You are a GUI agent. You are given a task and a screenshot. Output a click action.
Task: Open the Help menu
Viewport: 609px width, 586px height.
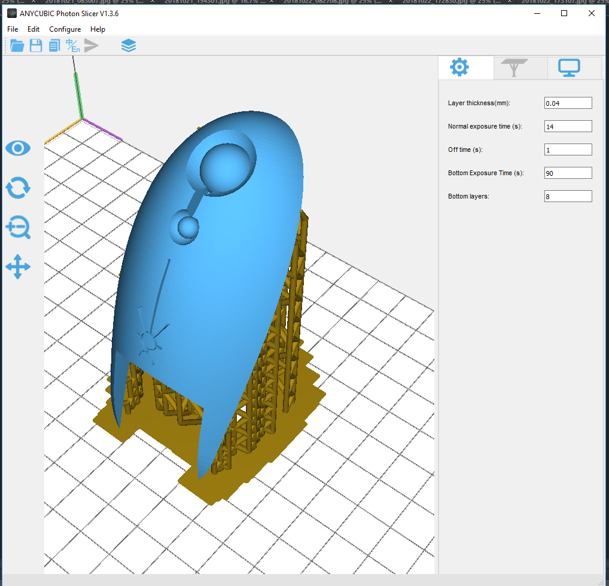point(98,29)
